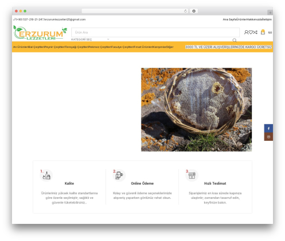Click the Hızlı Teslimat store icon

point(192,175)
